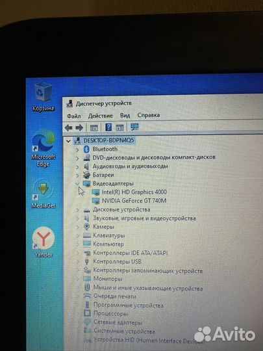Image resolution: width=263 pixels, height=351 pixels.
Task: Select the Сетевые адаптеры category
Action: tap(118, 322)
